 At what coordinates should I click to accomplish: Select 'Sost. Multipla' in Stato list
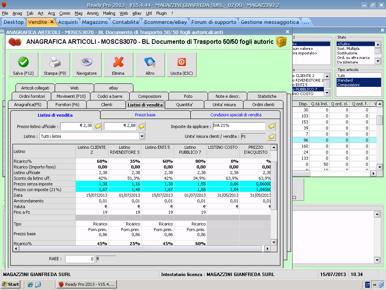coord(348,49)
